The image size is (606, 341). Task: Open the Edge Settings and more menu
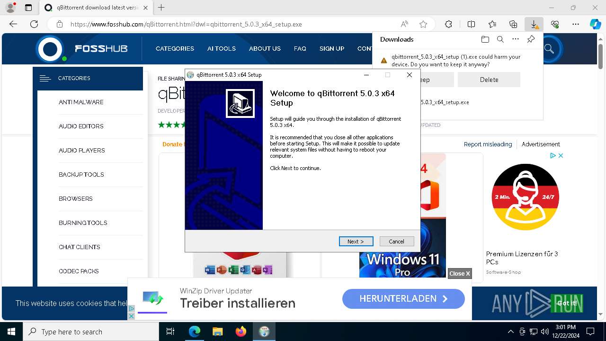(576, 24)
